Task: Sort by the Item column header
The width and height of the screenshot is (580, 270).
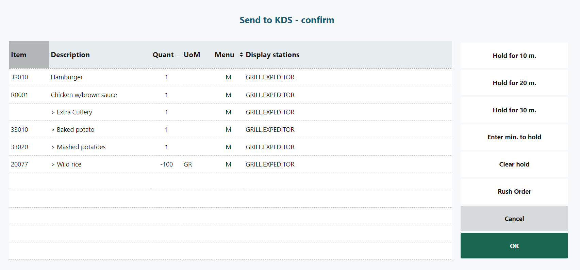Action: pos(19,55)
